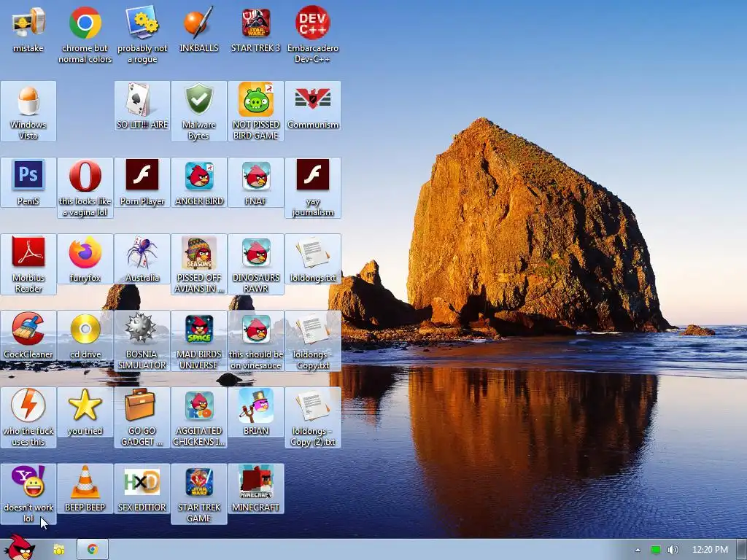Image resolution: width=747 pixels, height=560 pixels.
Task: Select the "doesn't work lol" Yahoo icon
Action: coord(28,481)
